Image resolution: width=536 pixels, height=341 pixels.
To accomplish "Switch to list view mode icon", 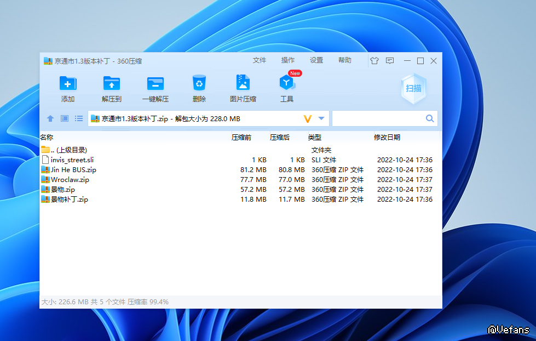I will [x=79, y=118].
